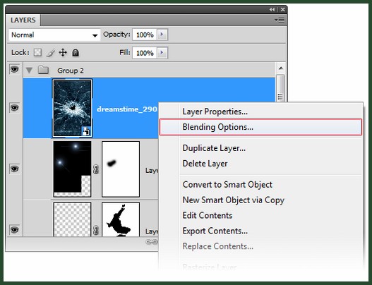Screen dimensions: 372x285
Task: Click the lock all padlock icon
Action: tap(76, 53)
